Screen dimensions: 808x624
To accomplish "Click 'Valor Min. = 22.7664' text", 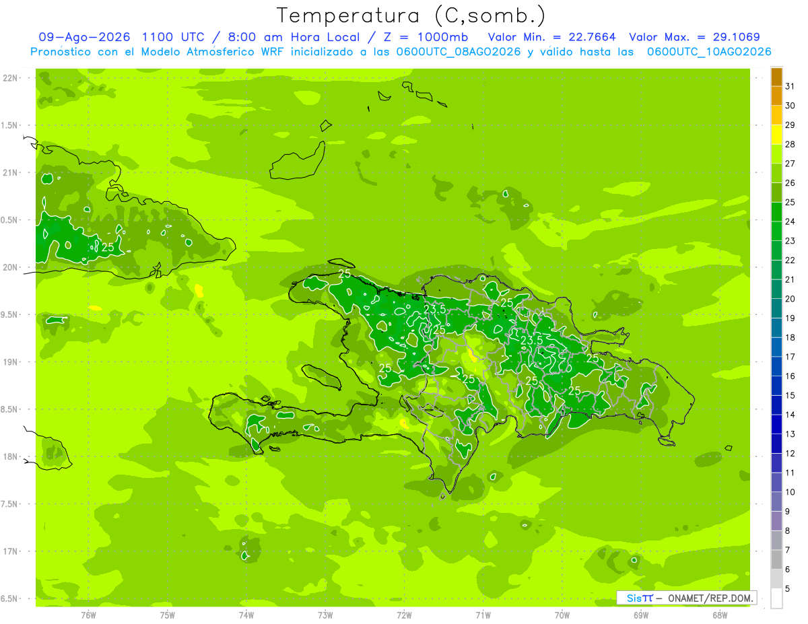I will coord(552,37).
